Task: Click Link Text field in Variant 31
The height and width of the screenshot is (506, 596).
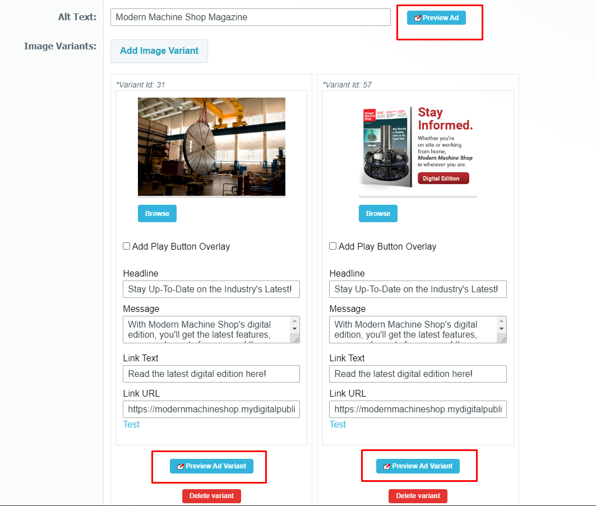Action: (x=211, y=374)
